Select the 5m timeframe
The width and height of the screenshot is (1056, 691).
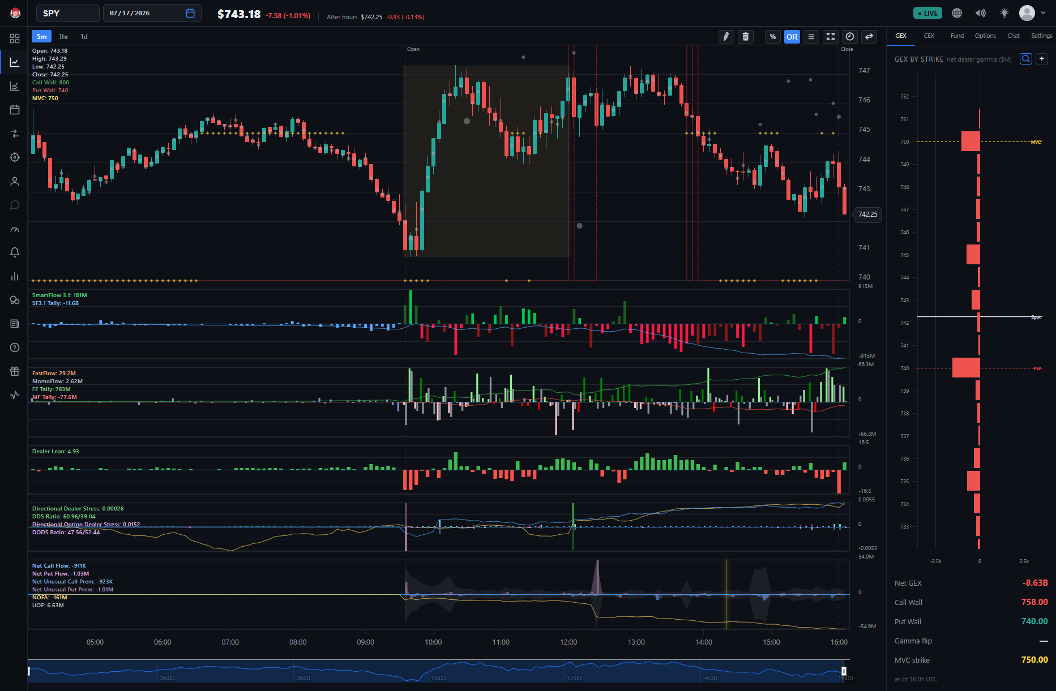point(42,37)
